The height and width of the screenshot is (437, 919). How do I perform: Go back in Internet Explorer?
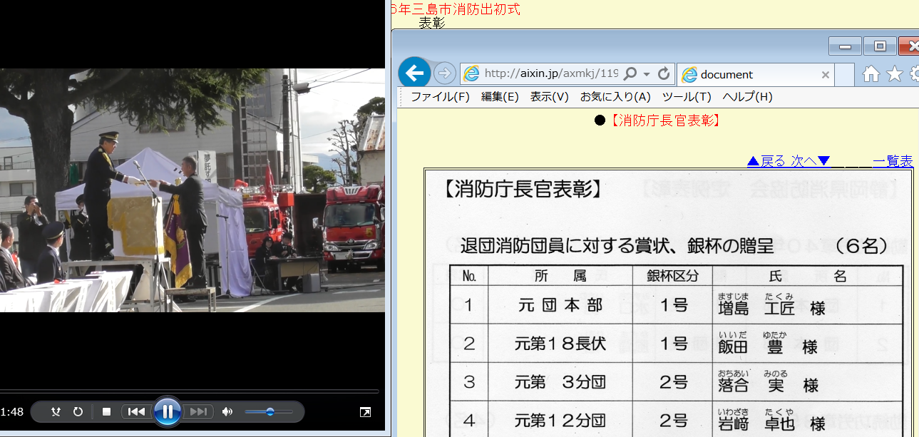point(414,73)
